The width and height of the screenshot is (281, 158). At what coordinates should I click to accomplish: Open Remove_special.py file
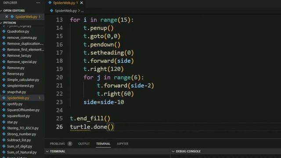pos(22,62)
